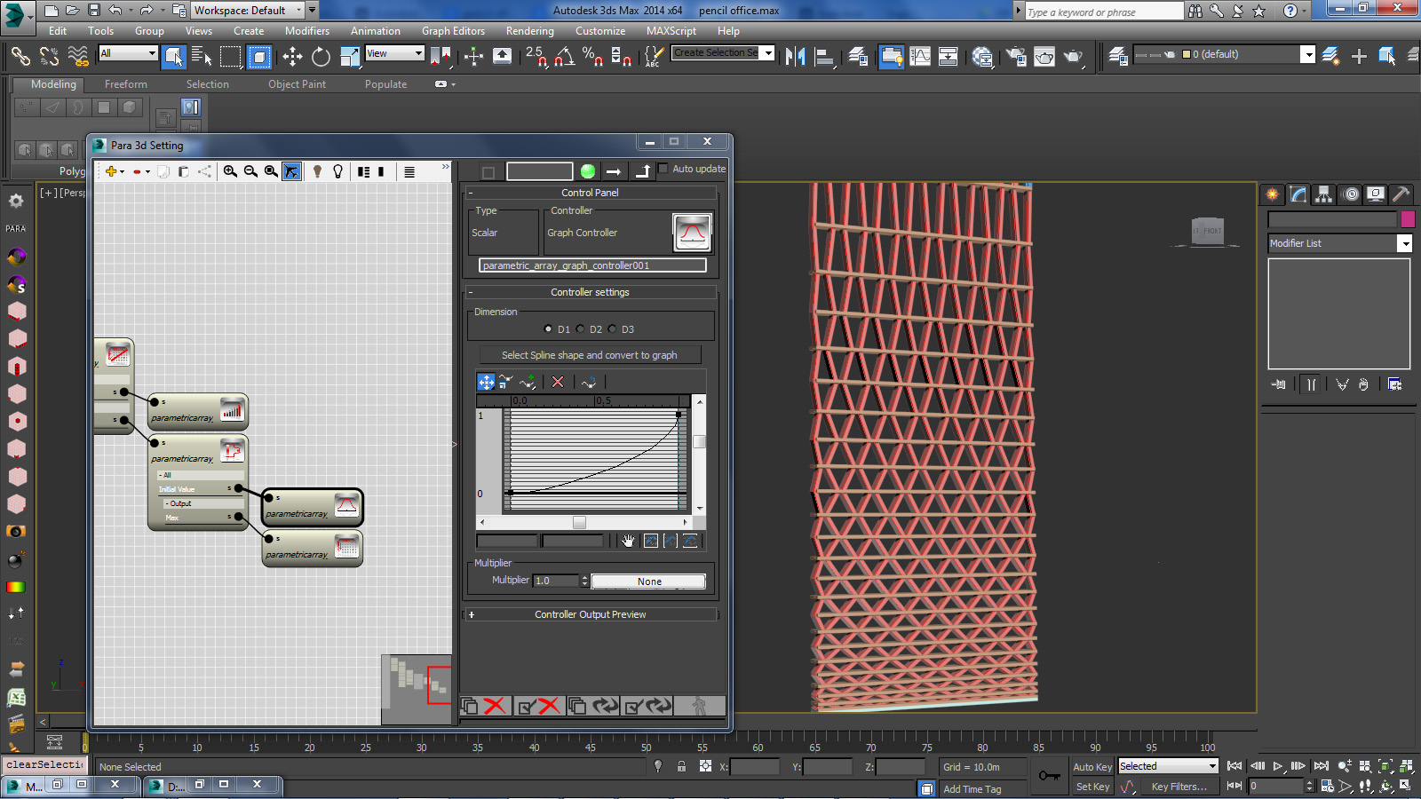This screenshot has height=799, width=1421.
Task: Open the Hierarchy command panel tab
Action: click(1323, 194)
